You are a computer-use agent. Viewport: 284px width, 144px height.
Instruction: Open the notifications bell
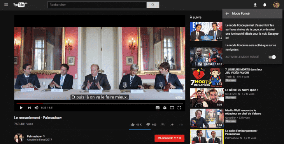tap(265, 5)
